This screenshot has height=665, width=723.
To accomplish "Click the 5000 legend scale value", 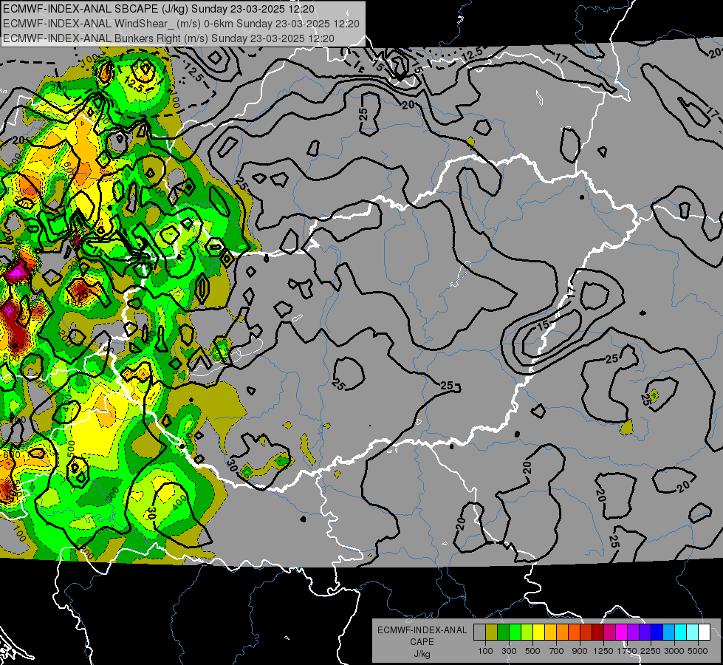I will (698, 651).
